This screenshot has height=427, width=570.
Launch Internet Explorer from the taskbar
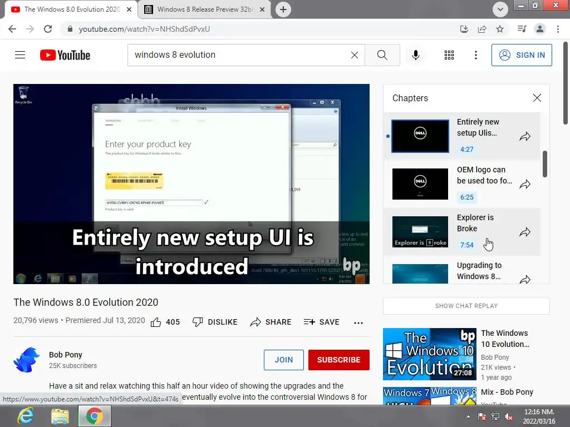(26, 416)
